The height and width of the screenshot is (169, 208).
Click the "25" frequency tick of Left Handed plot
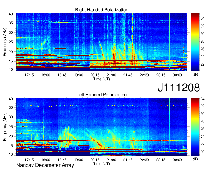click(x=11, y=127)
